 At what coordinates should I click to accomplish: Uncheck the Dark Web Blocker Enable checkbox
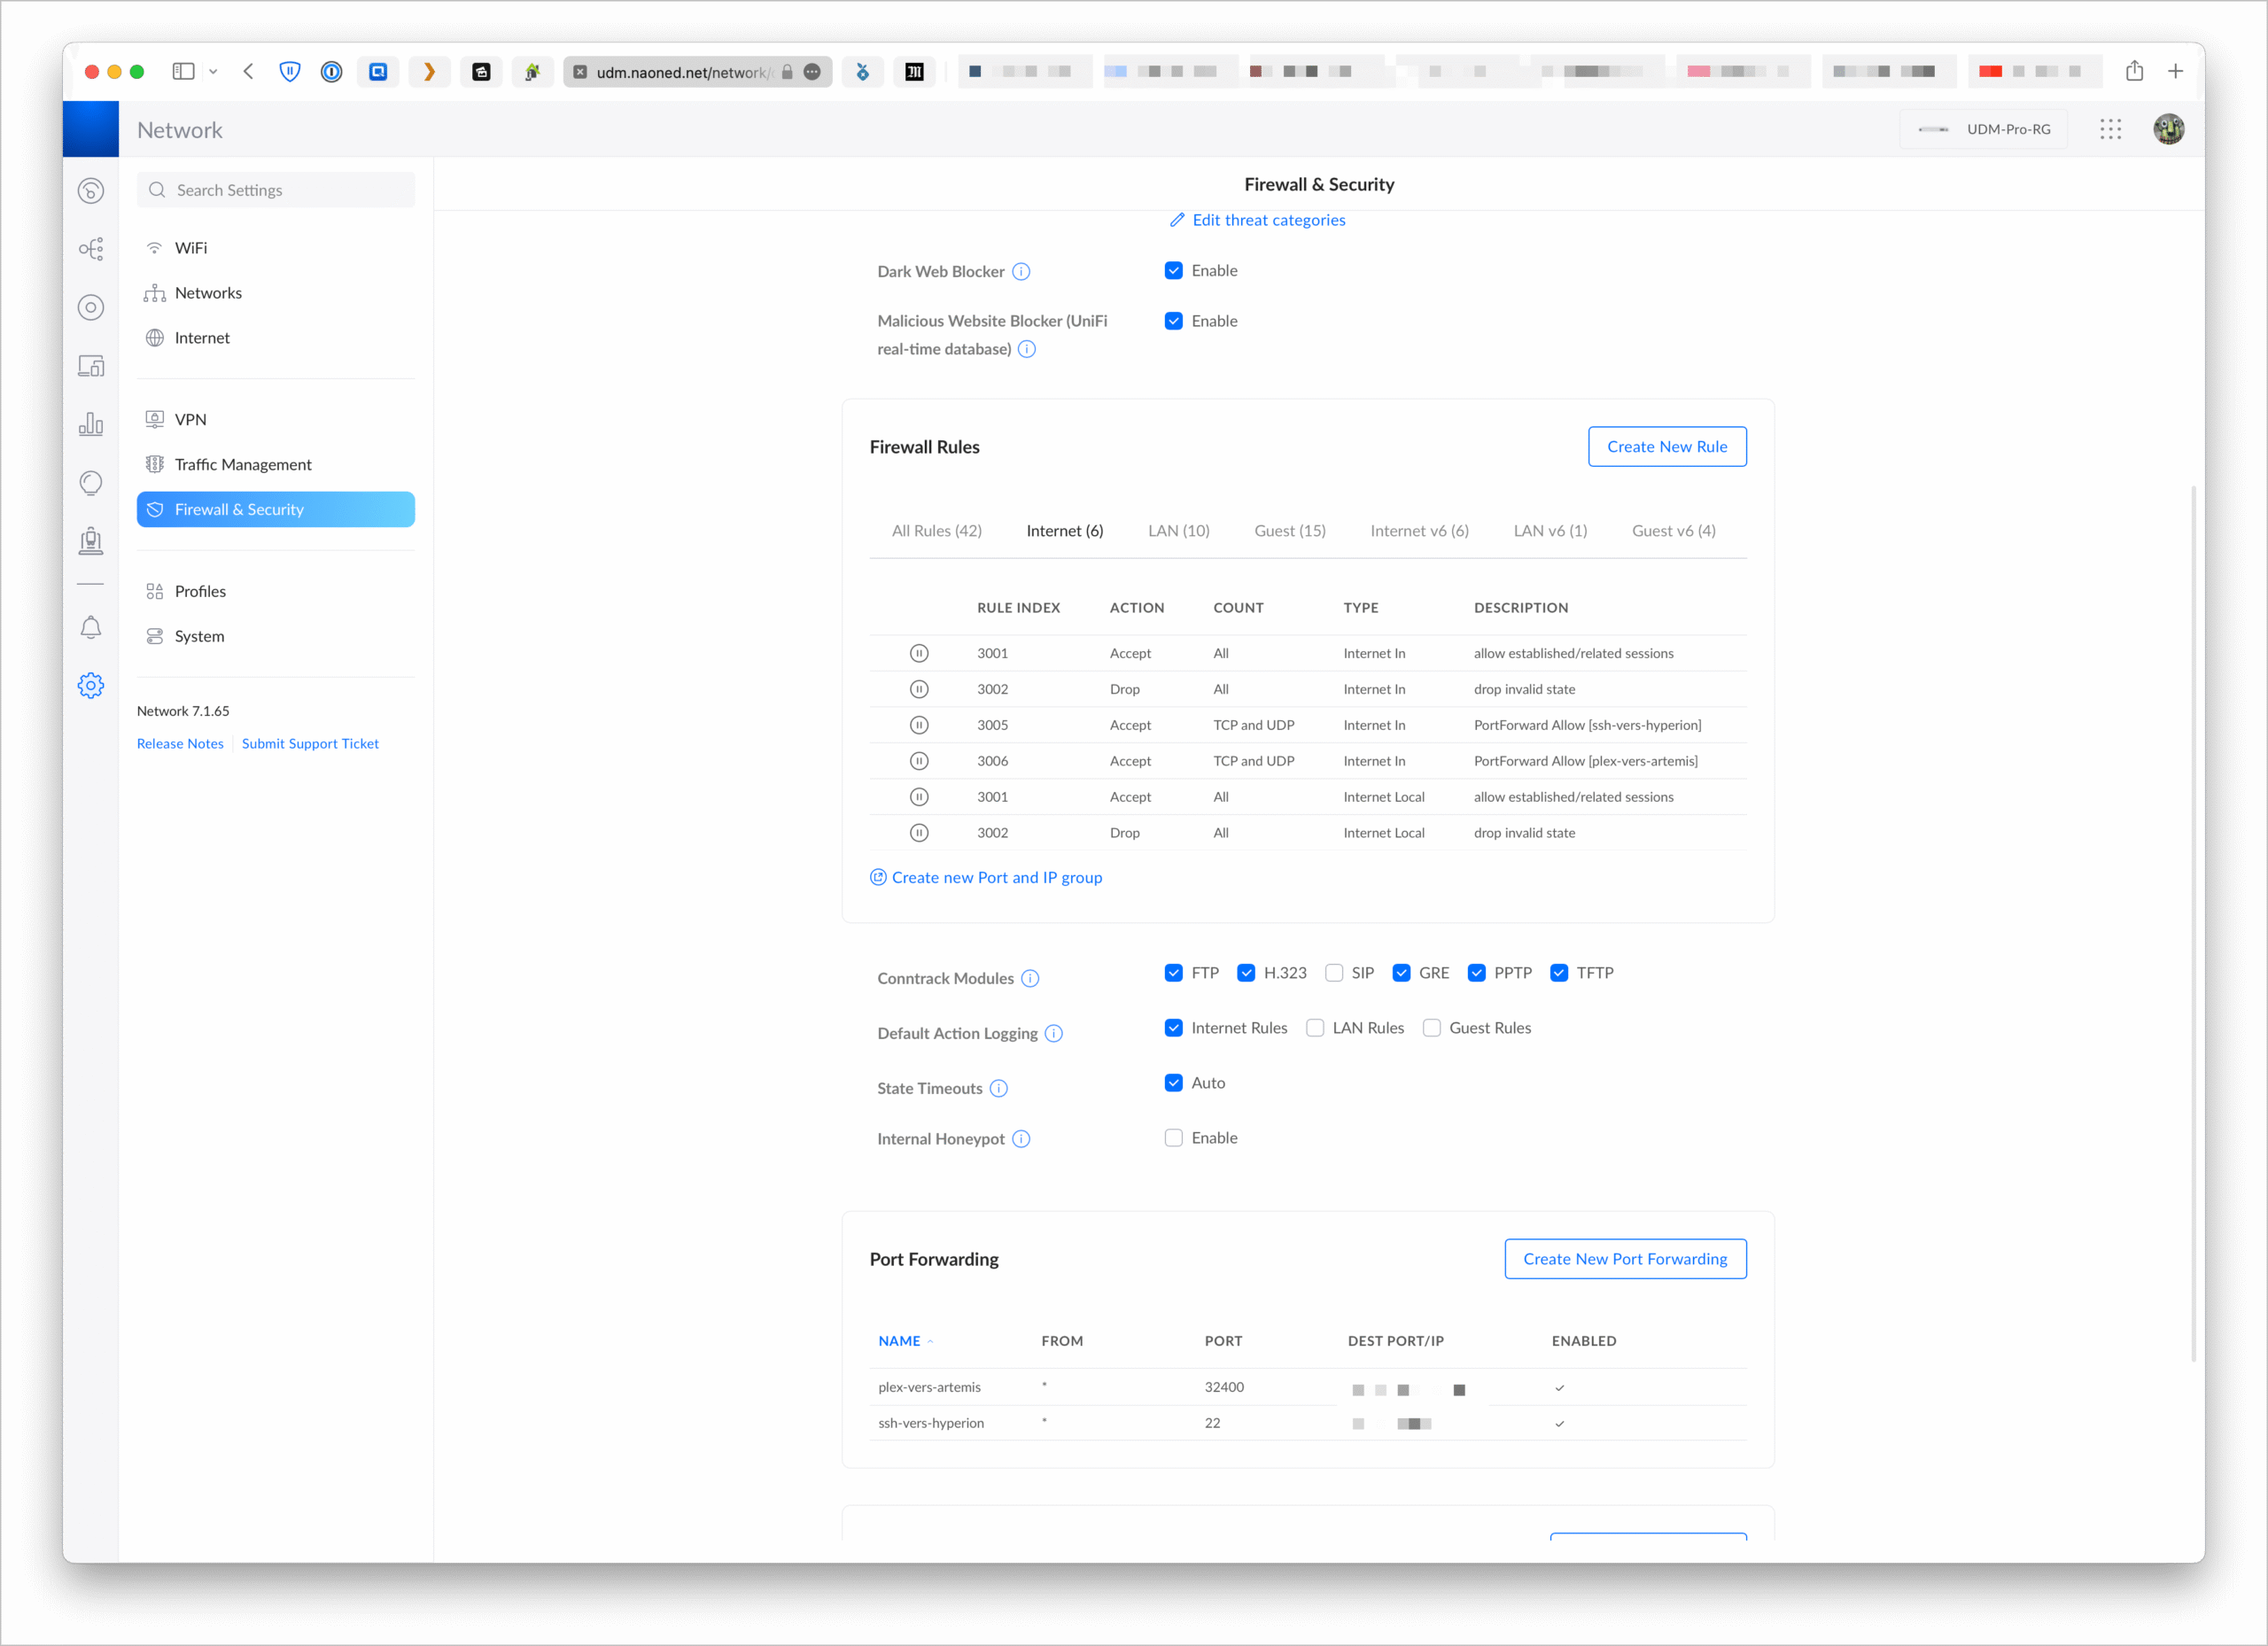pyautogui.click(x=1174, y=271)
